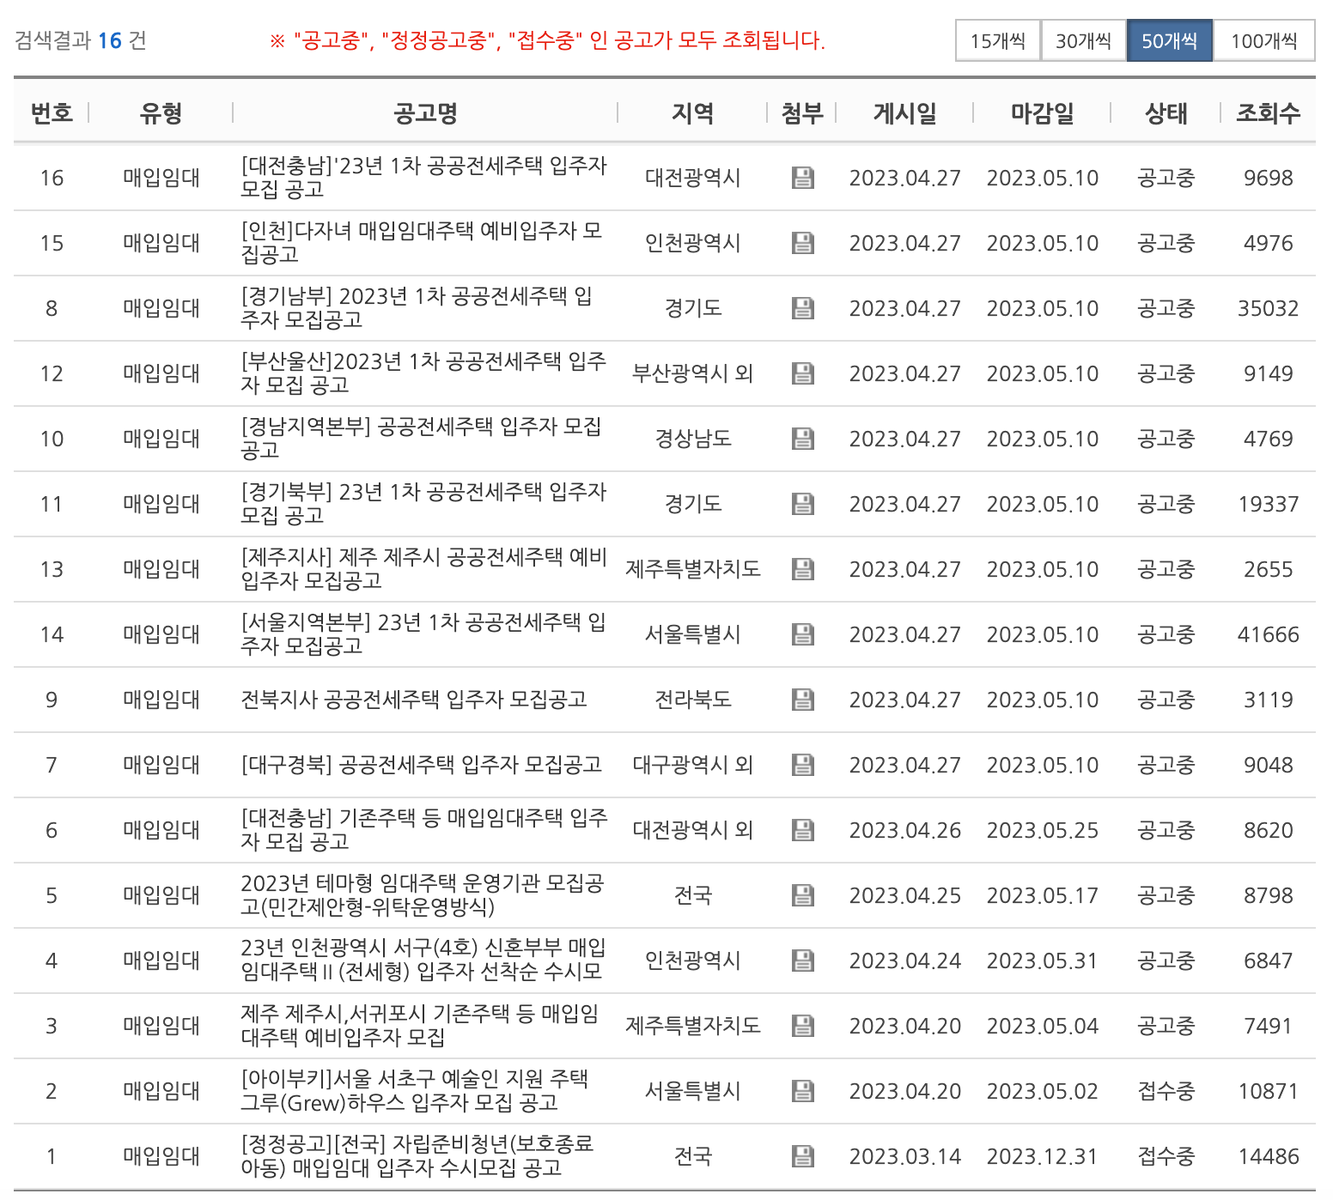The width and height of the screenshot is (1333, 1200).
Task: Download attachment for 제주지사 공공전세주택 notice
Action: click(x=802, y=569)
